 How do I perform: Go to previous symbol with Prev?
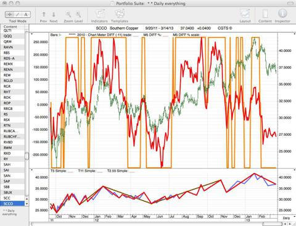pos(44,17)
